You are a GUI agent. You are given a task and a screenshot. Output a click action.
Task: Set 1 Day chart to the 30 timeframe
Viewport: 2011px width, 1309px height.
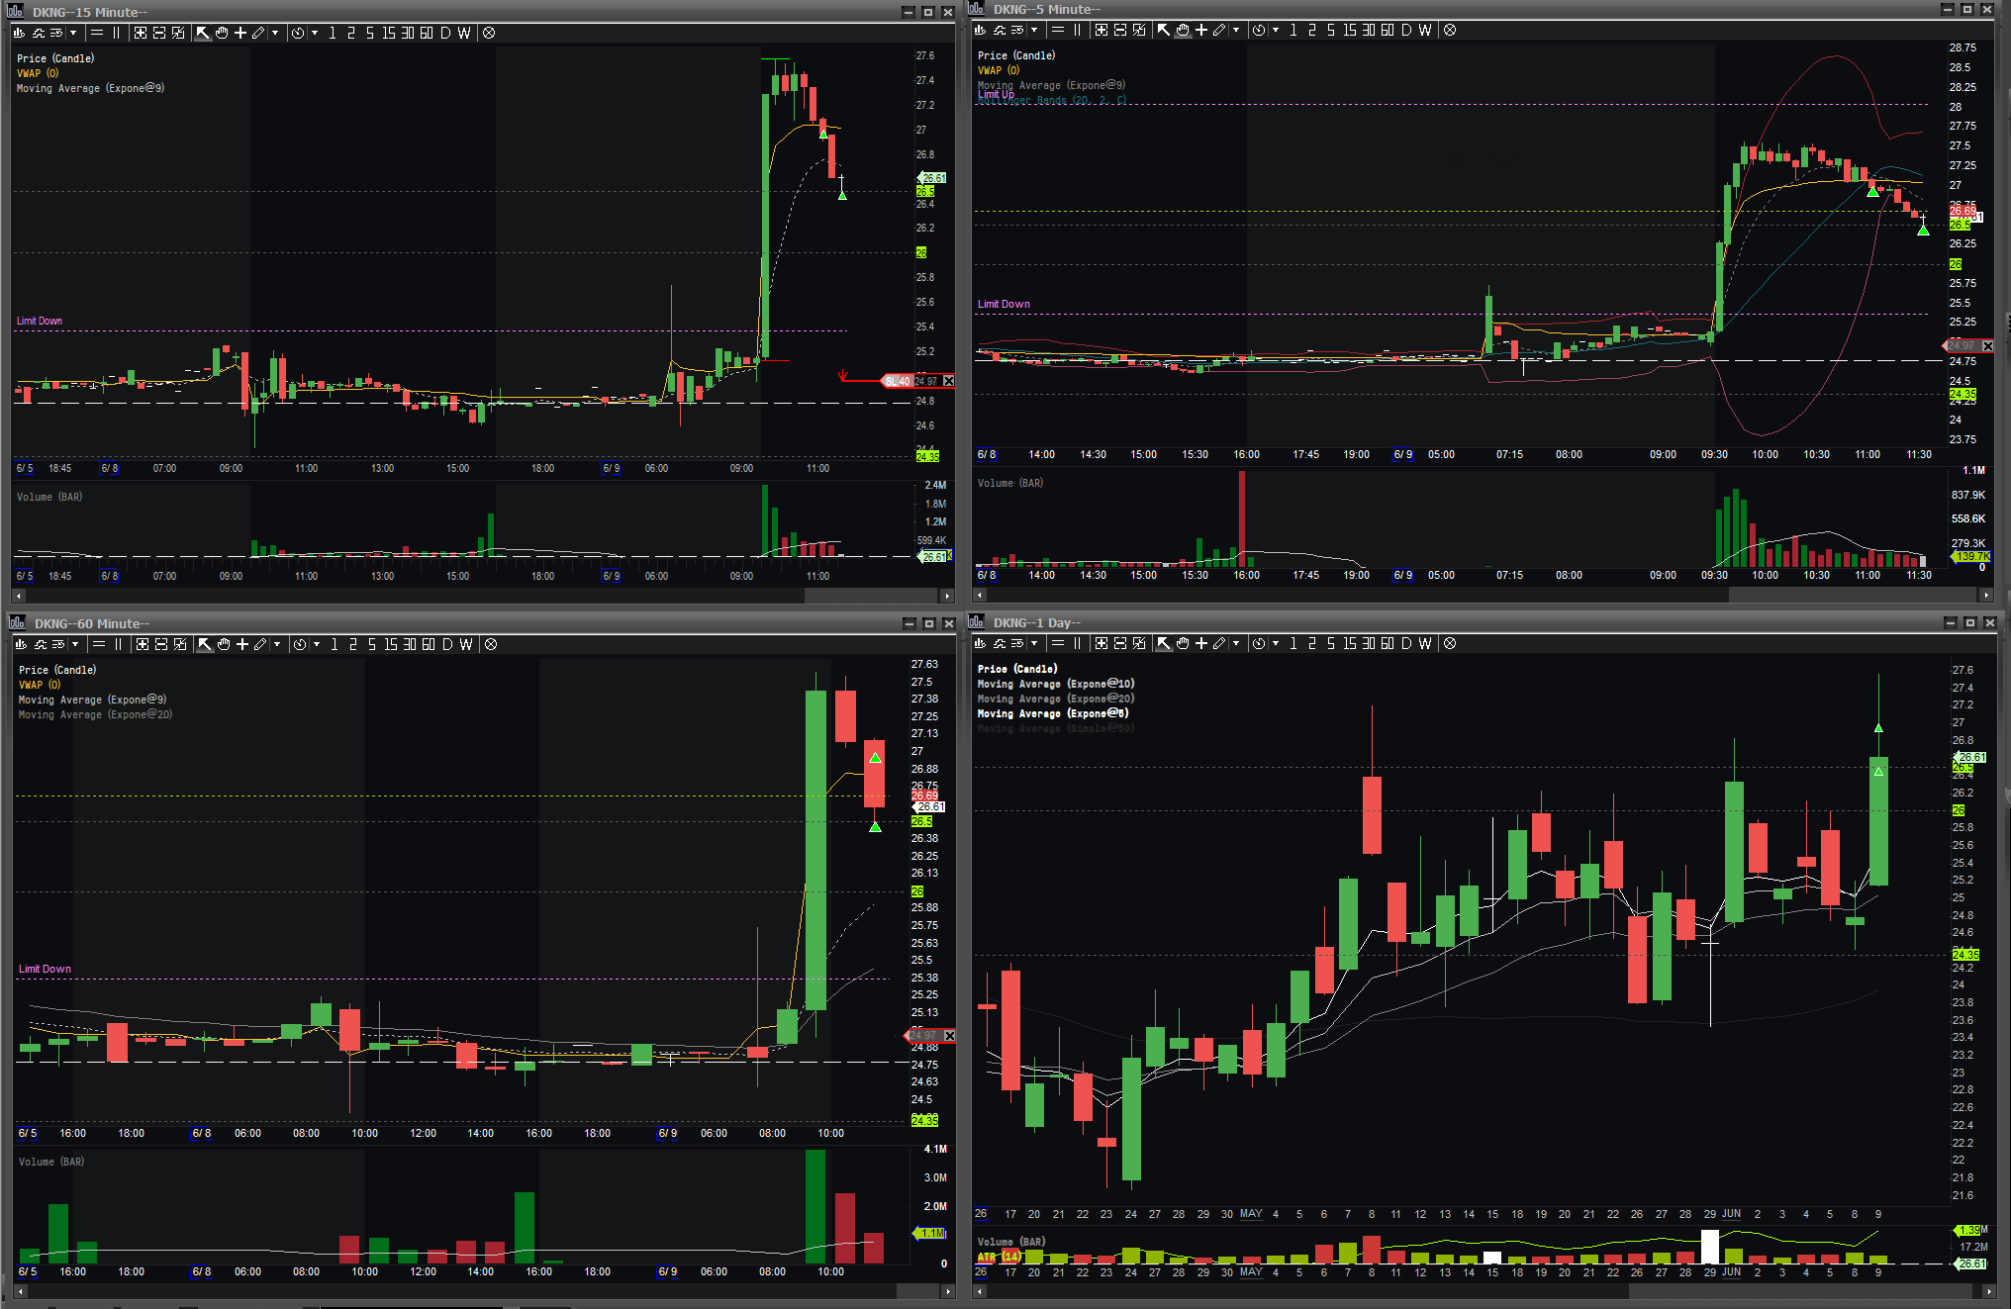(x=1369, y=643)
